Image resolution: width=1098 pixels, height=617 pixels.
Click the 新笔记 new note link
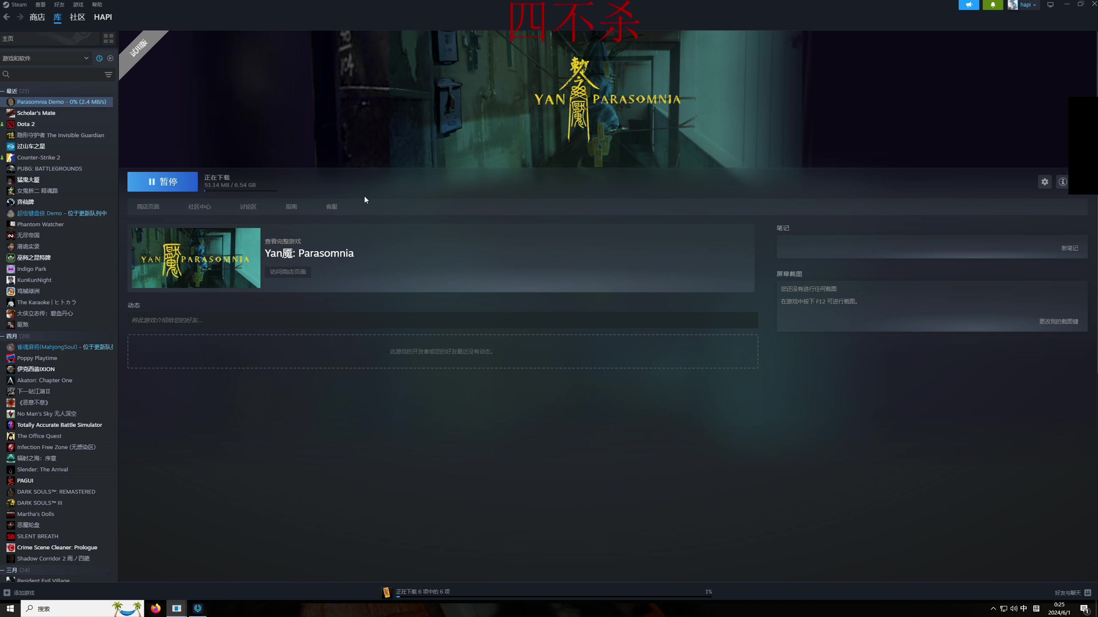point(1069,248)
